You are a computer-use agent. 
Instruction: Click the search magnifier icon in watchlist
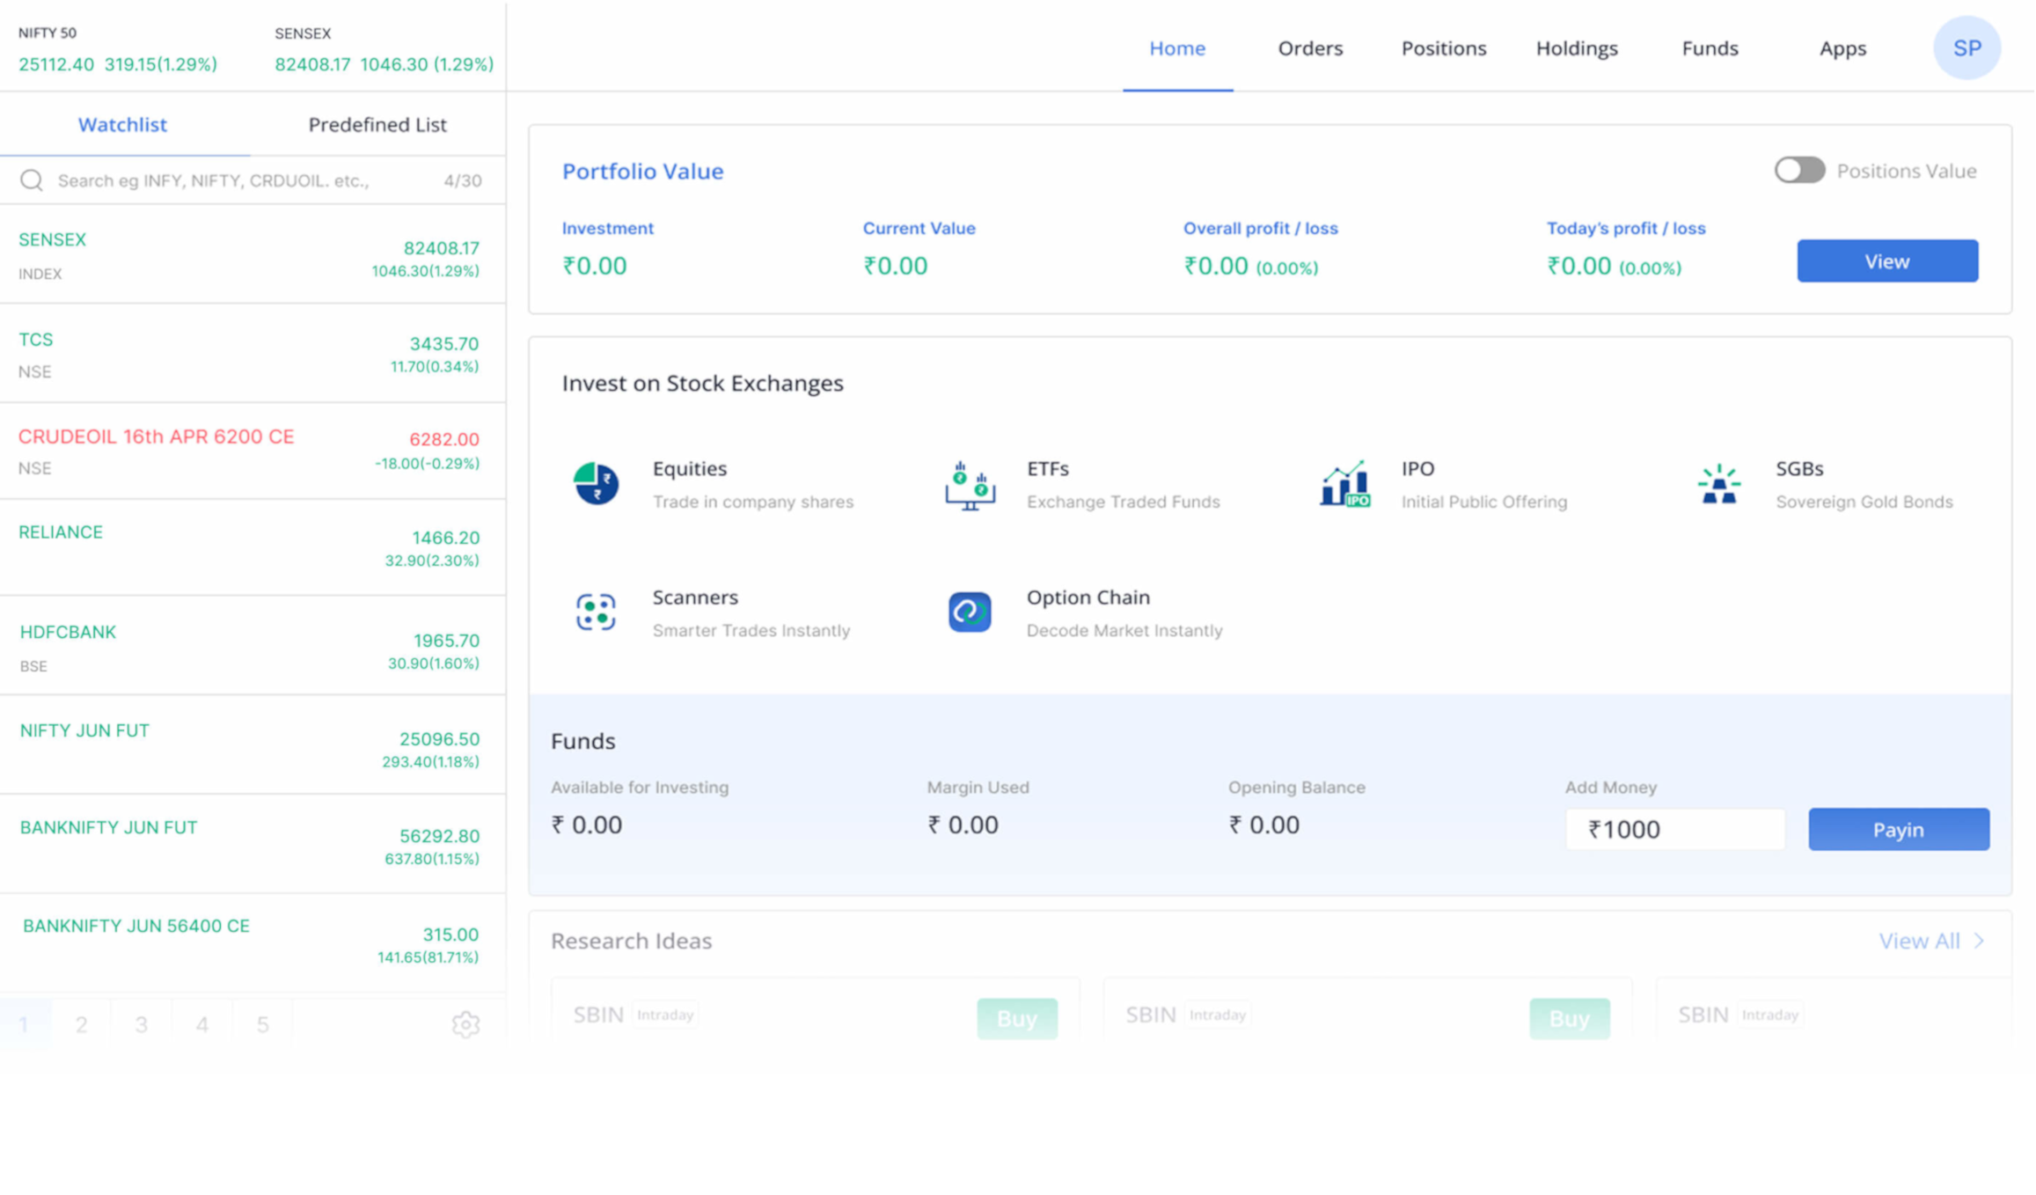[x=32, y=180]
